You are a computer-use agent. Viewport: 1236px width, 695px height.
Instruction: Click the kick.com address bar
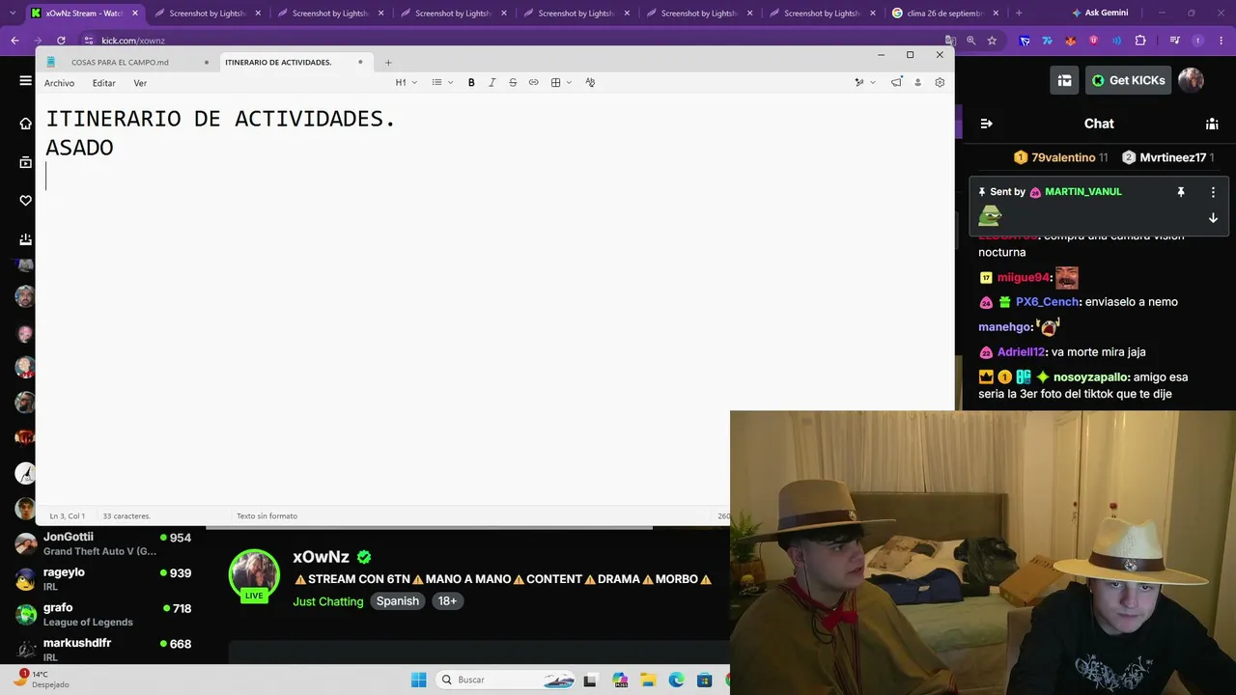pyautogui.click(x=133, y=41)
